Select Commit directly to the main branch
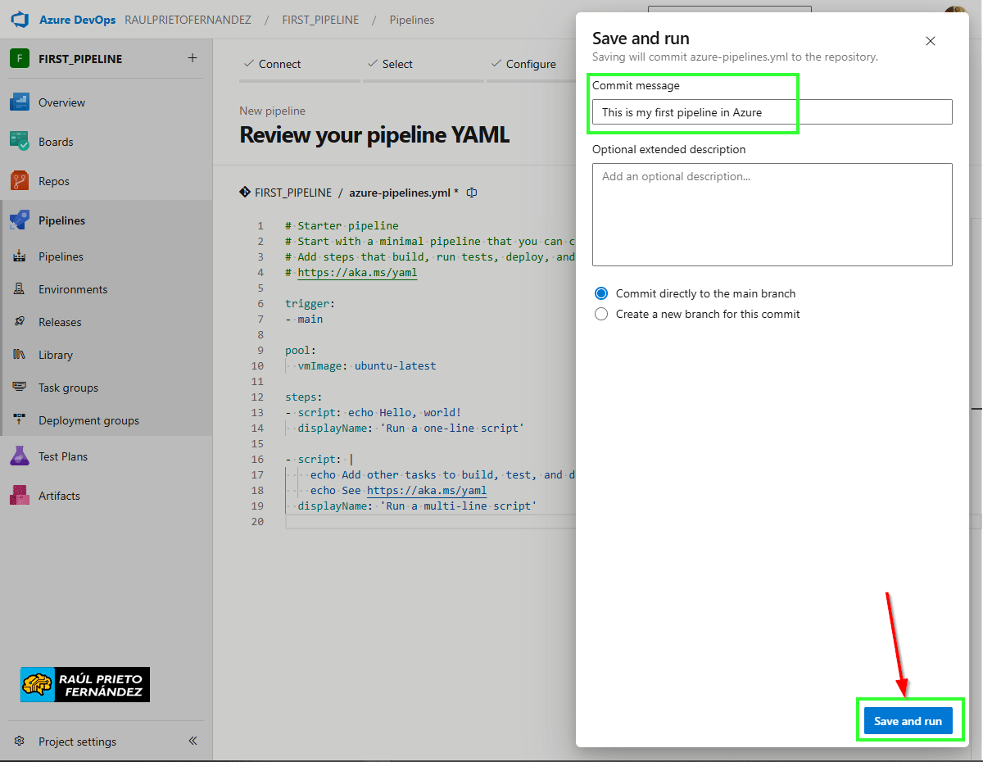Image resolution: width=983 pixels, height=762 pixels. click(601, 293)
